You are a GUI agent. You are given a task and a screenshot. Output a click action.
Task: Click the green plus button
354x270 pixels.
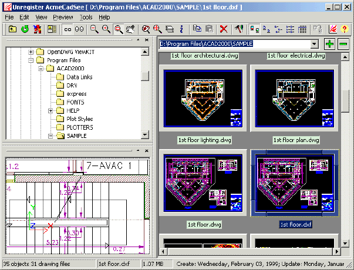click(330, 43)
